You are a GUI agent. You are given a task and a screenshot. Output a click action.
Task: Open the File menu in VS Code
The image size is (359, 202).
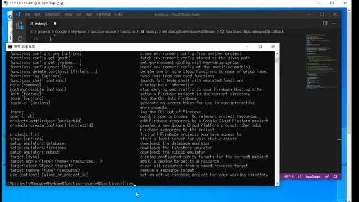point(27,15)
